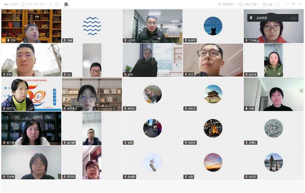
Task: Open 设置 settings with gear icon
Action: (x=267, y=4)
